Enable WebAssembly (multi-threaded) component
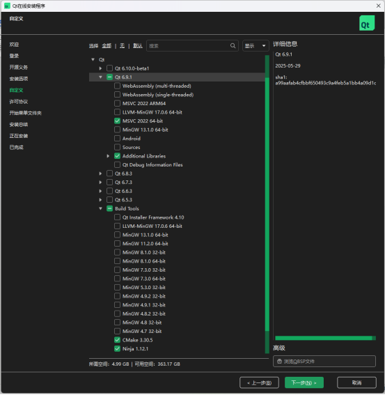This screenshot has height=395, width=385. 117,86
